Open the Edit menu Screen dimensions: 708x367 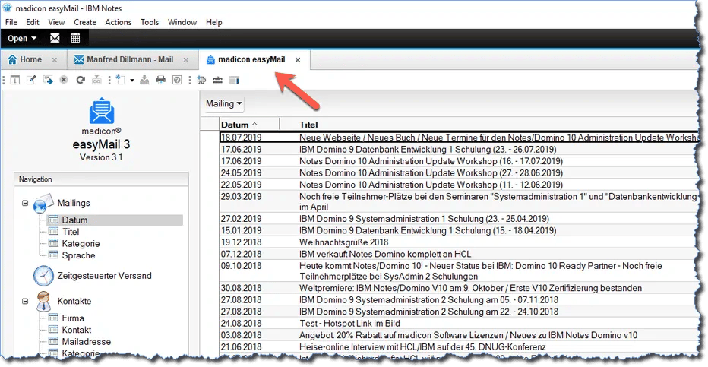tap(33, 22)
